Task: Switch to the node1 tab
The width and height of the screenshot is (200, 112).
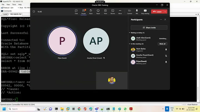Action: 5,14
